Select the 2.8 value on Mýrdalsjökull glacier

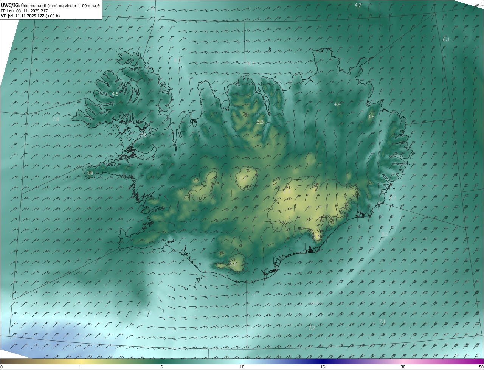point(233,264)
